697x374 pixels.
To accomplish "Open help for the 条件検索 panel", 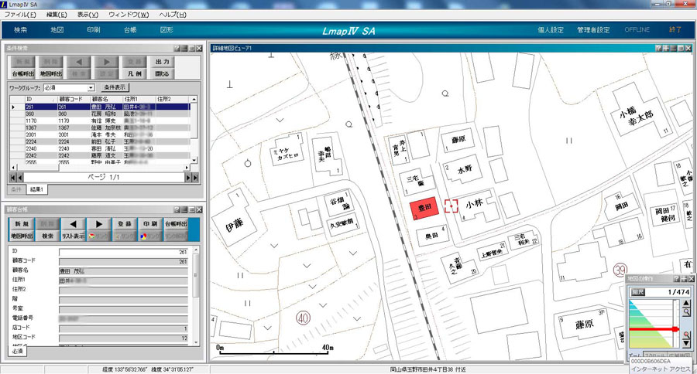I will (x=177, y=48).
